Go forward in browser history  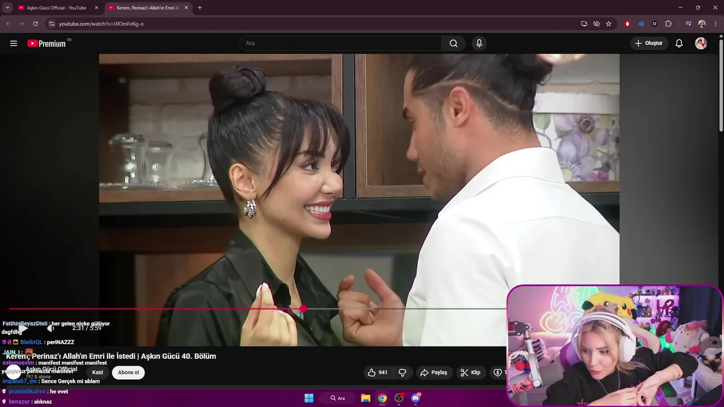click(21, 24)
